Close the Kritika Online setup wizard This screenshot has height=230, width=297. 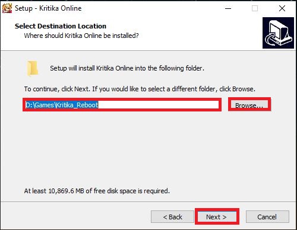click(x=282, y=8)
